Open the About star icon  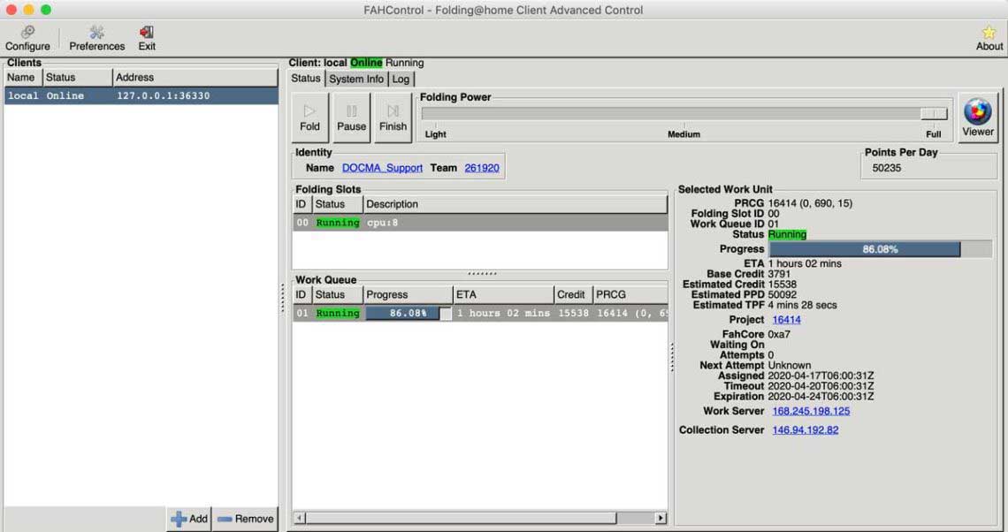989,38
